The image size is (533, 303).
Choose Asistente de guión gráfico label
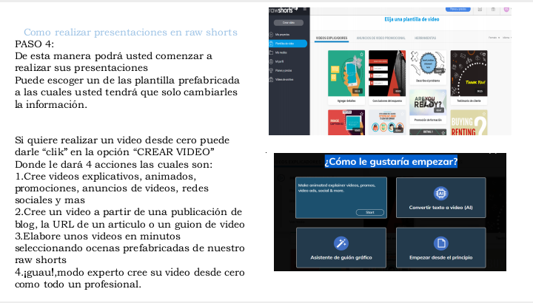[341, 257]
